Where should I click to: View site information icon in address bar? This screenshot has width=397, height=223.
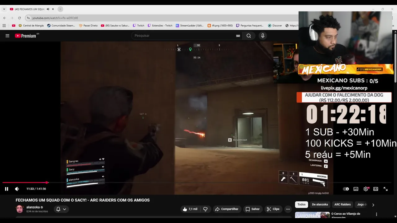click(28, 18)
